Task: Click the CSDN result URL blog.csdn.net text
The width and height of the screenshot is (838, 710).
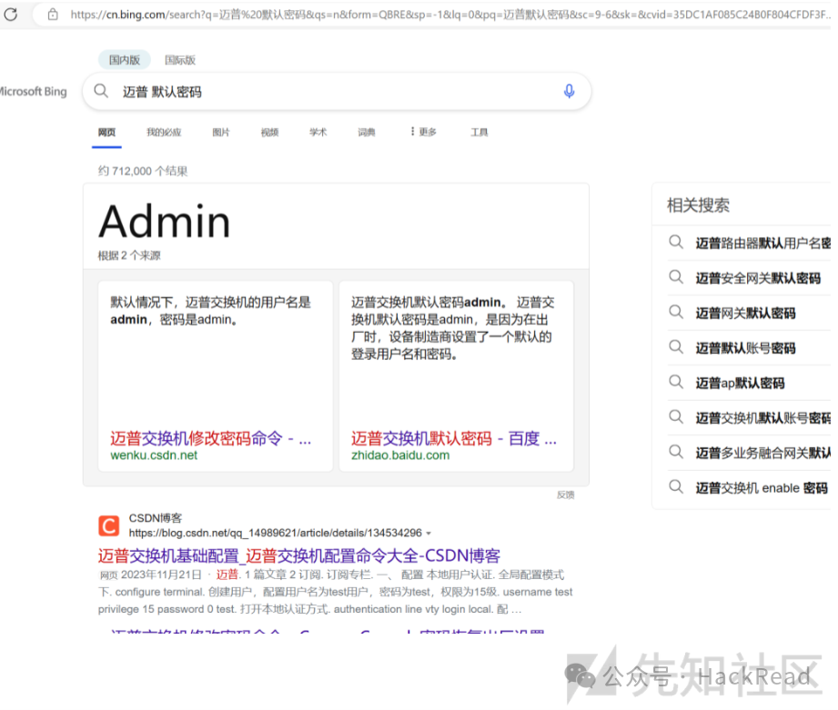Action: coord(275,533)
